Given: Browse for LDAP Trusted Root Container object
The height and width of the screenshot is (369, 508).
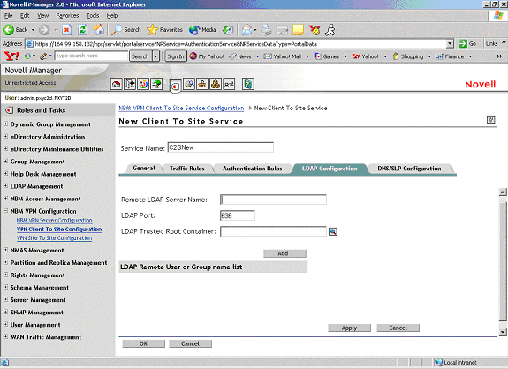Looking at the screenshot, I should (x=333, y=232).
